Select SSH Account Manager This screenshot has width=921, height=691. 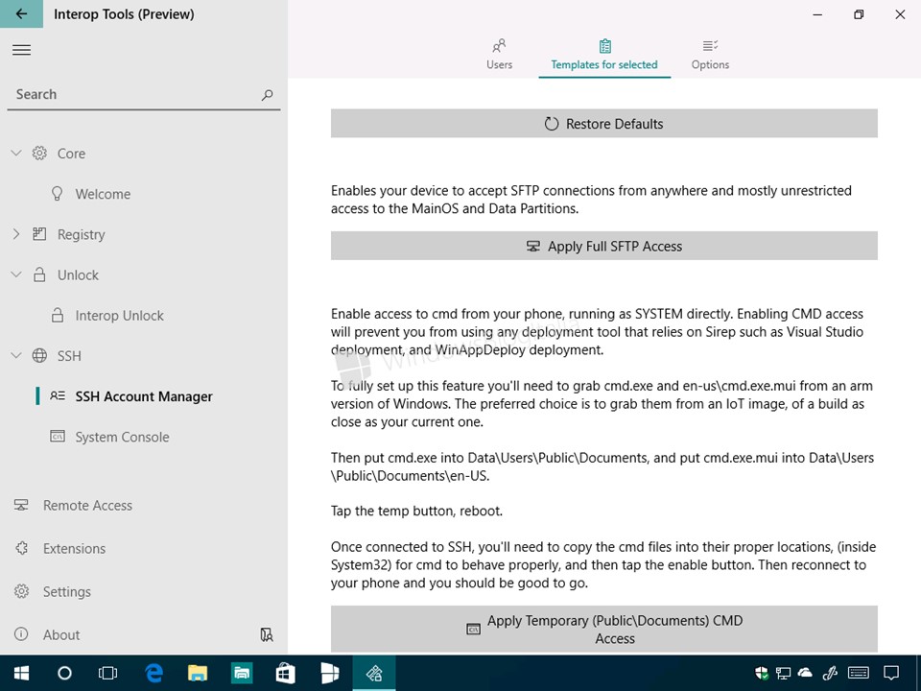point(143,396)
